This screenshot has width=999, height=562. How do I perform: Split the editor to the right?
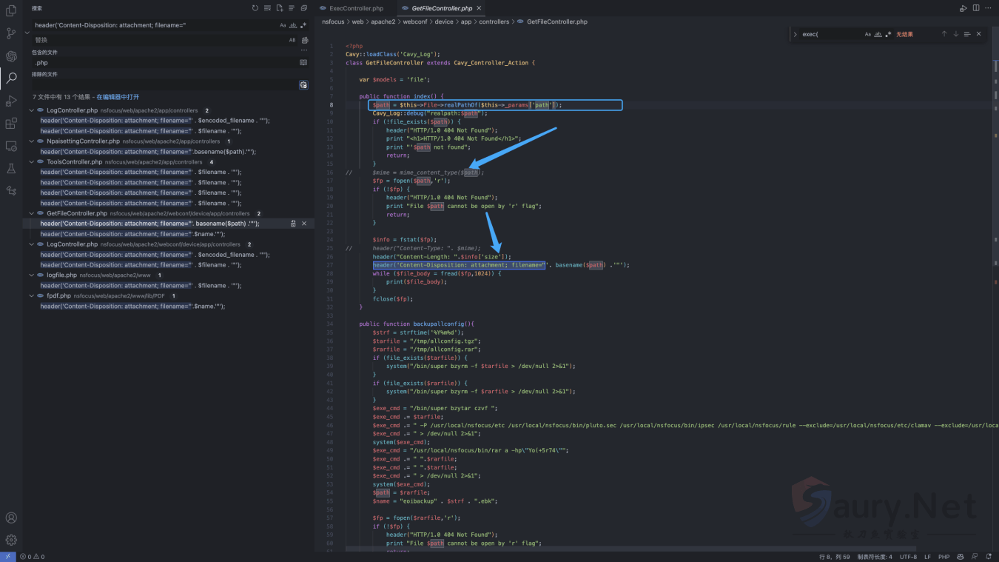click(x=976, y=8)
